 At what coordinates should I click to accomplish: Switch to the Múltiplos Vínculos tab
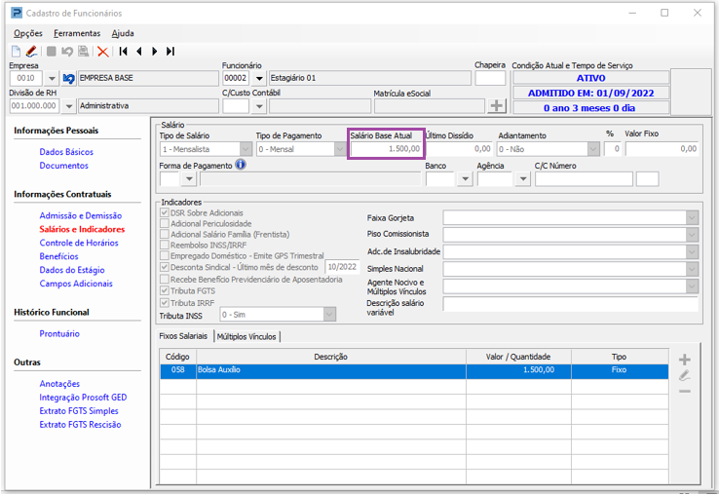pyautogui.click(x=246, y=336)
